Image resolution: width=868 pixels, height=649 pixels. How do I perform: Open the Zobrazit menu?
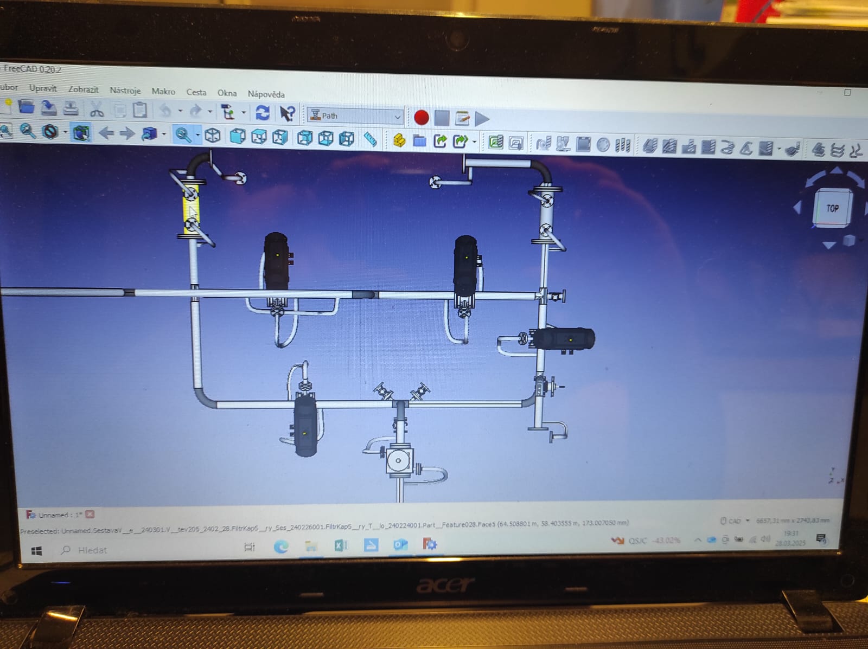coord(83,89)
